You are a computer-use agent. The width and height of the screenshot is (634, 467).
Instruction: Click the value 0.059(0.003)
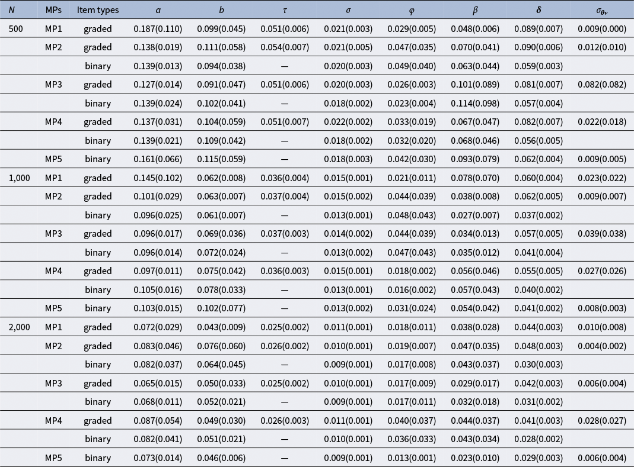point(539,66)
